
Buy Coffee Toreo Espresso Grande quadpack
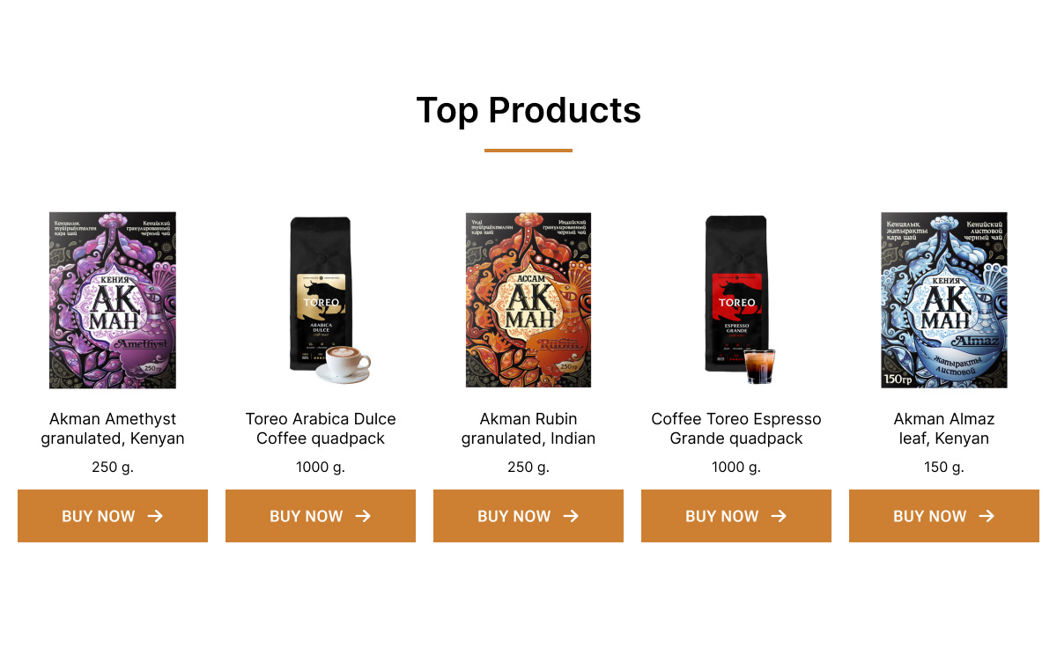pyautogui.click(x=736, y=516)
